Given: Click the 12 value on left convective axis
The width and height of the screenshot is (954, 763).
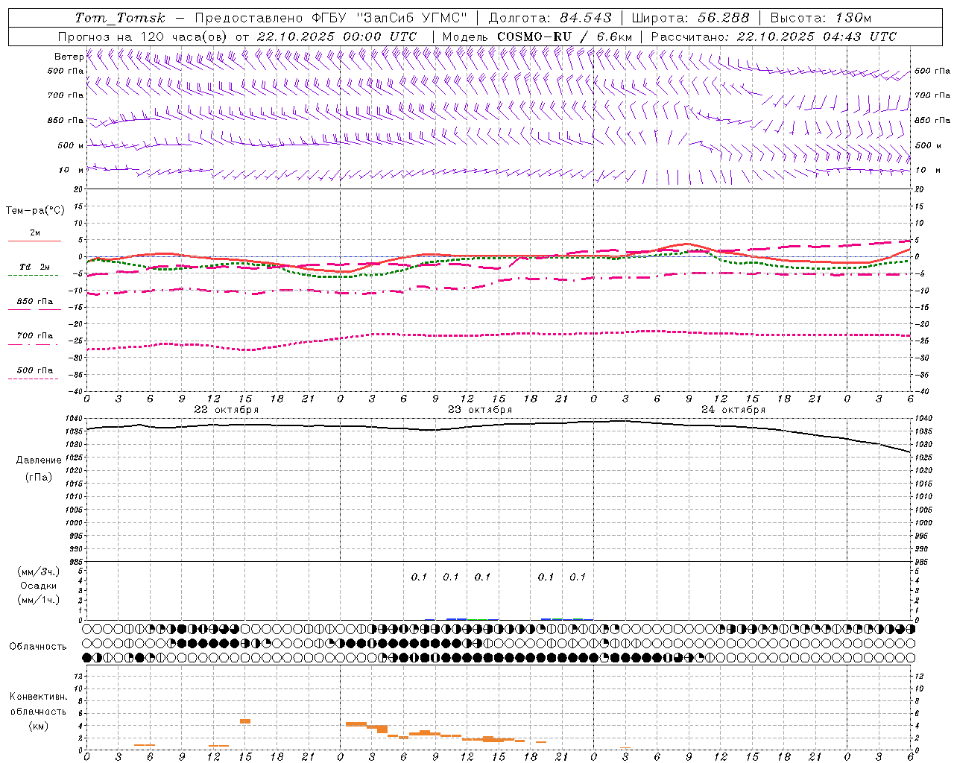Looking at the screenshot, I should click(x=79, y=677).
